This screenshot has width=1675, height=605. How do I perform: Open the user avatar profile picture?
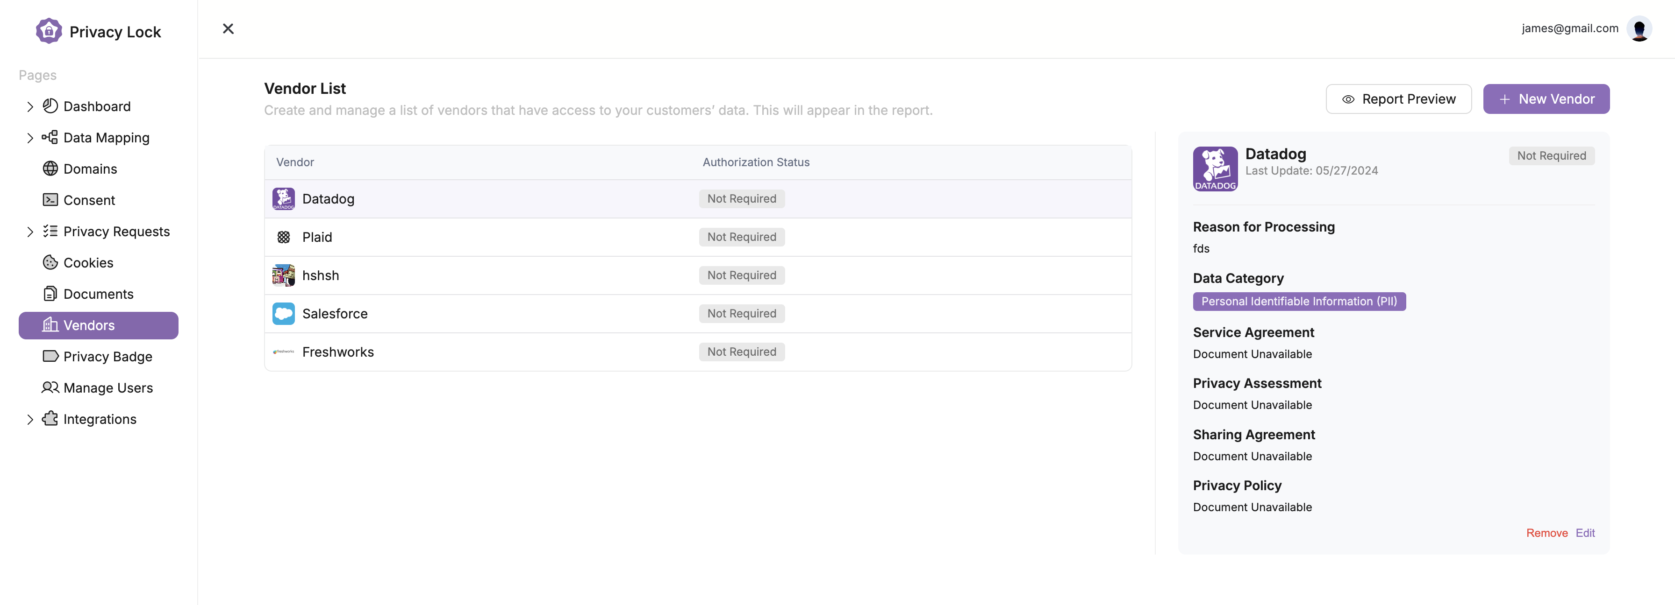coord(1639,28)
